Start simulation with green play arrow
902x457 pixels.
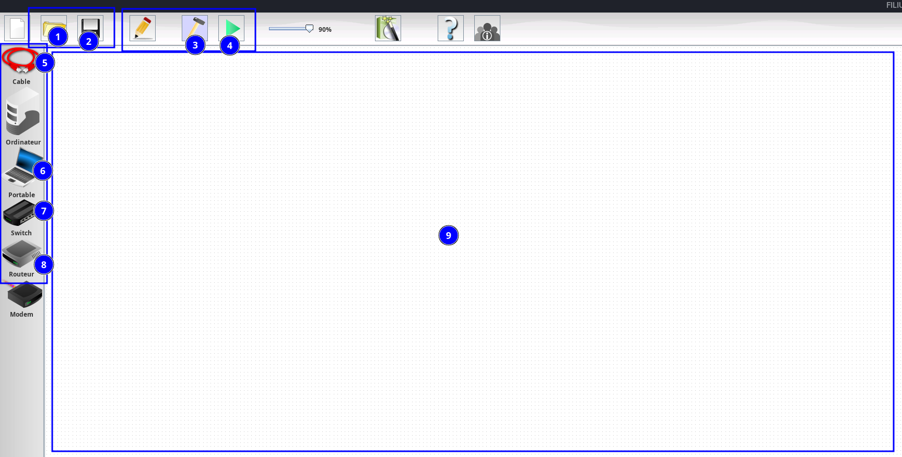point(231,28)
